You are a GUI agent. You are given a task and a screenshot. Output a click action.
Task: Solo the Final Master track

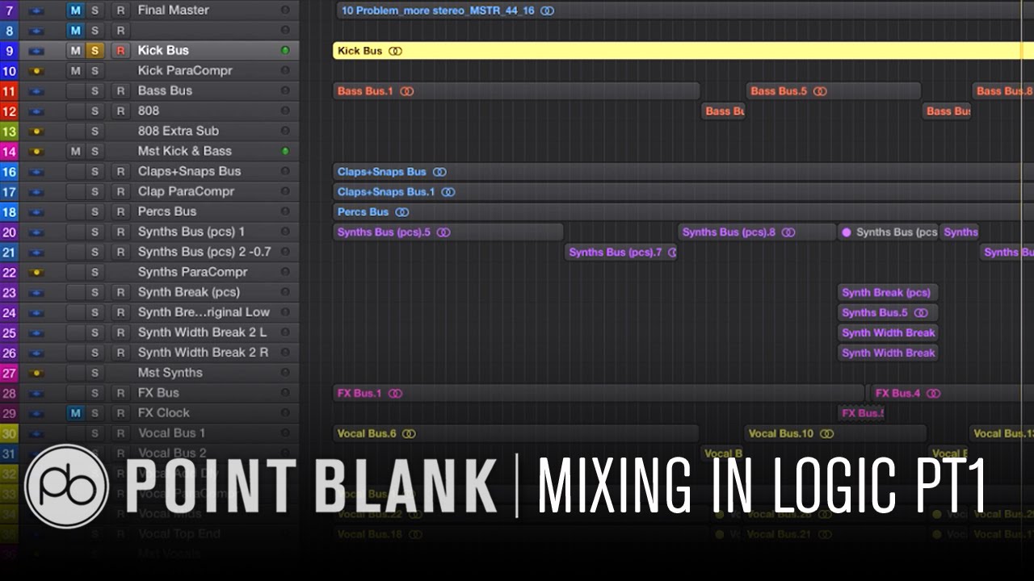tap(95, 10)
